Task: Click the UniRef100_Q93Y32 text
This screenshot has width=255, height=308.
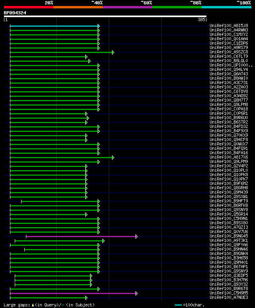Action: [229, 284]
